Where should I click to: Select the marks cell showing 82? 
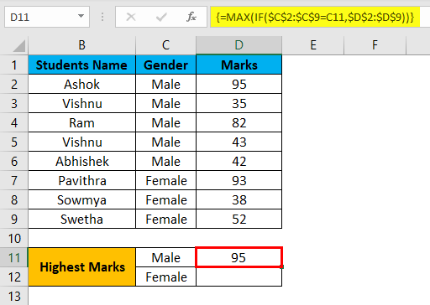[239, 122]
